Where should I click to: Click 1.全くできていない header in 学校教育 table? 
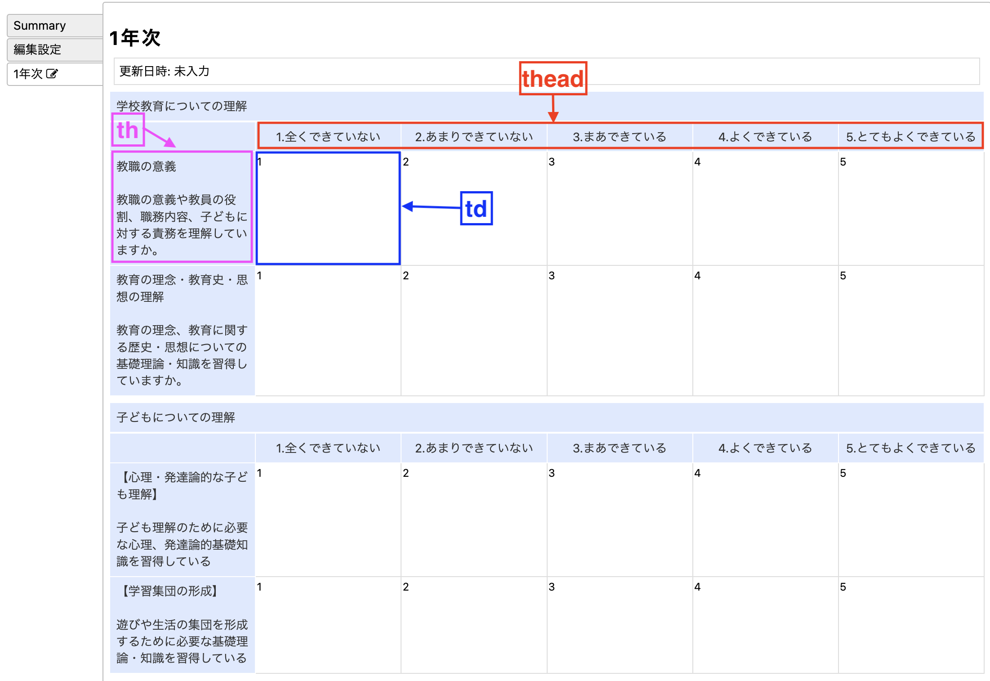[328, 136]
